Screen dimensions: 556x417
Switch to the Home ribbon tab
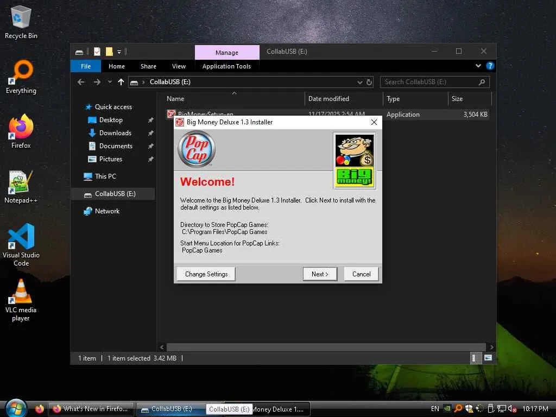click(117, 66)
